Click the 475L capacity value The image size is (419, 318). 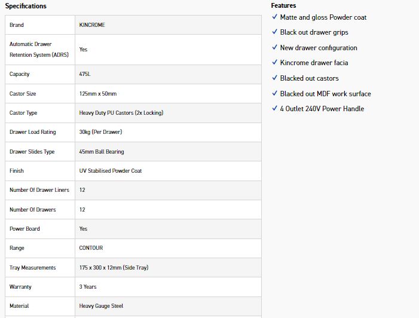[85, 74]
